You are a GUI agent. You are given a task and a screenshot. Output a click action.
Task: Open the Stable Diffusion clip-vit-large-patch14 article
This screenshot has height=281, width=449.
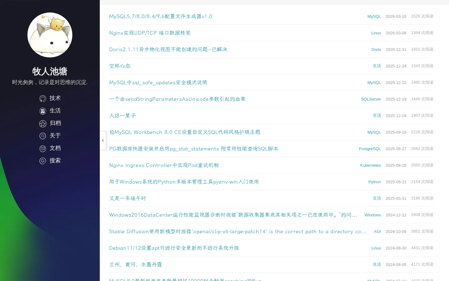(x=238, y=231)
